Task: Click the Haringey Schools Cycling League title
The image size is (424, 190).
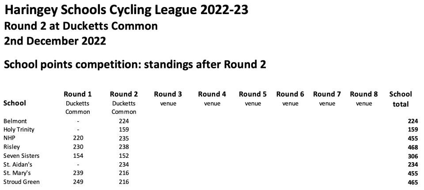Action: 126,10
